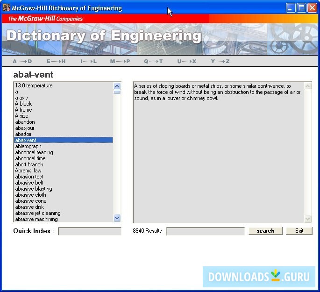Select 'abrasive cone' in the word list

pyautogui.click(x=64, y=201)
